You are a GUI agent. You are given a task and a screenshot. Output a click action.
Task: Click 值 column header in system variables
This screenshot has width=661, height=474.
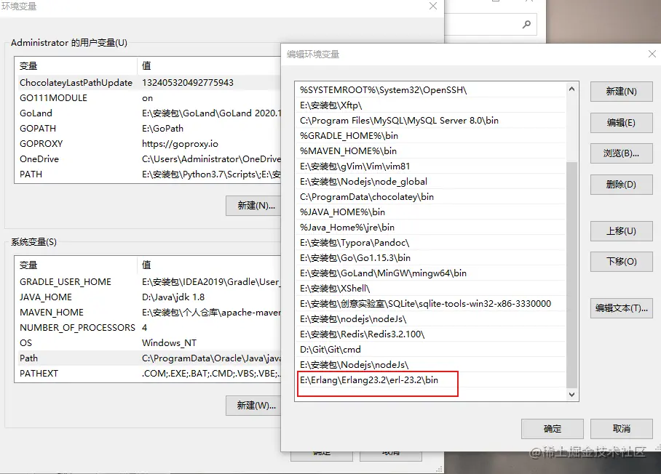(209, 265)
